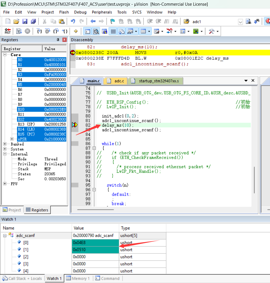This screenshot has height=283, width=270.
Task: Click the Insert bookmark flag icon
Action: pyautogui.click(x=112, y=22)
